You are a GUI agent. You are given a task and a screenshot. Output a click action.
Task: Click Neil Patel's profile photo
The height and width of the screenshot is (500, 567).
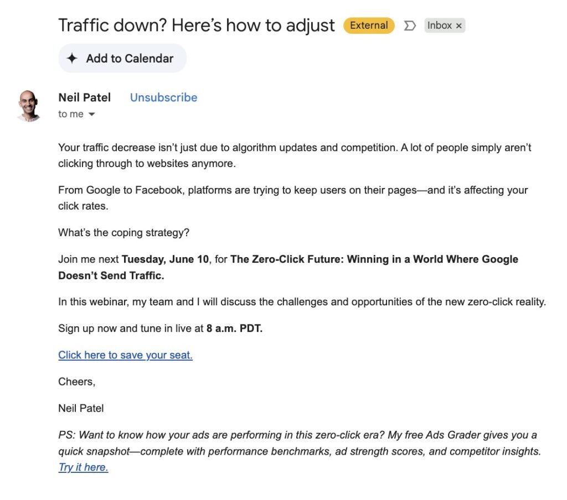click(29, 105)
